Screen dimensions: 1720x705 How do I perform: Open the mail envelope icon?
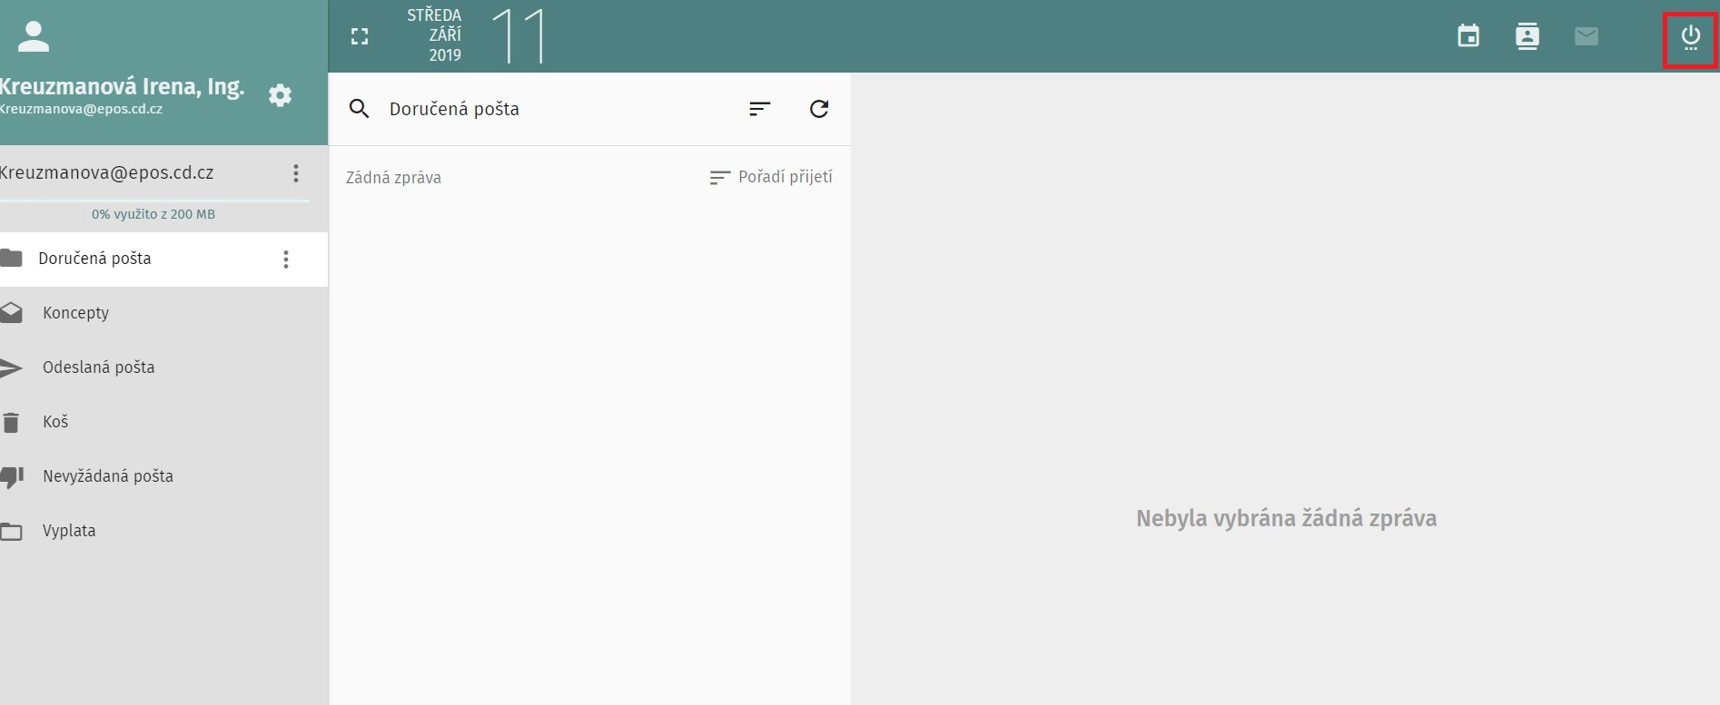(x=1587, y=36)
